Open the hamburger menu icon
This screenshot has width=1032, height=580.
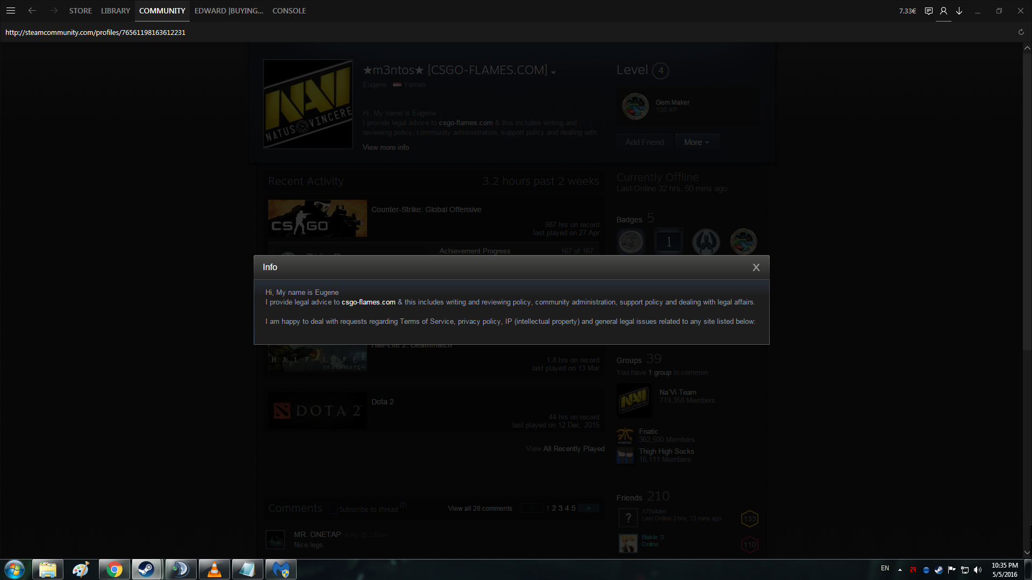(11, 11)
